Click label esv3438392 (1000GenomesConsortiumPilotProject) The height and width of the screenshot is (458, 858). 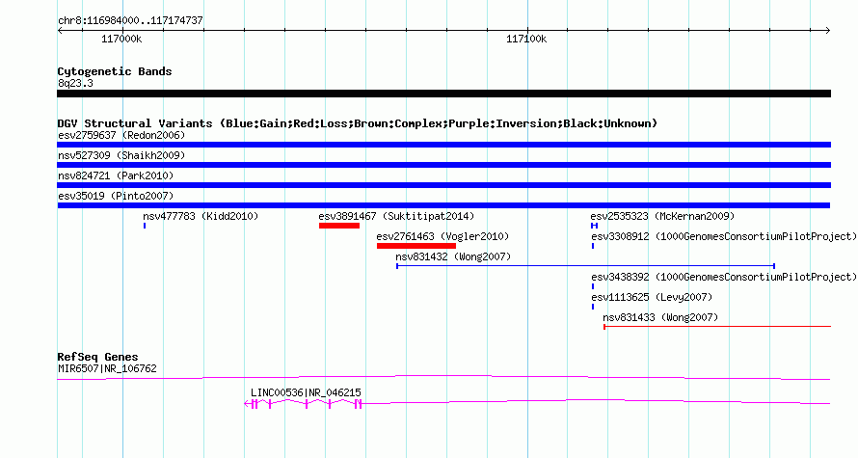pyautogui.click(x=724, y=277)
